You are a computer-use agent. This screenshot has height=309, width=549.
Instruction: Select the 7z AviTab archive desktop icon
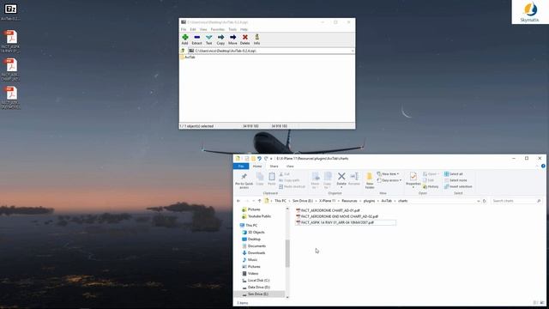click(10, 11)
